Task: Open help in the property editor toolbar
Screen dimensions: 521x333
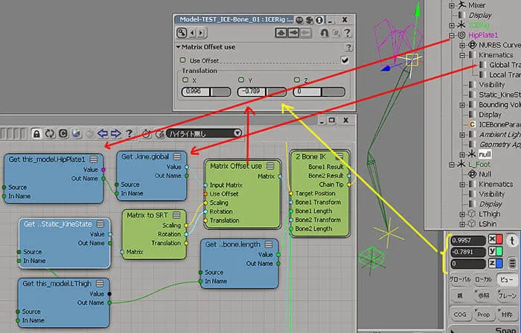Action: pyautogui.click(x=348, y=33)
